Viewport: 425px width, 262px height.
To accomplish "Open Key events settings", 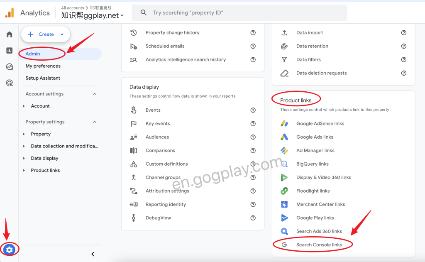I will [158, 124].
